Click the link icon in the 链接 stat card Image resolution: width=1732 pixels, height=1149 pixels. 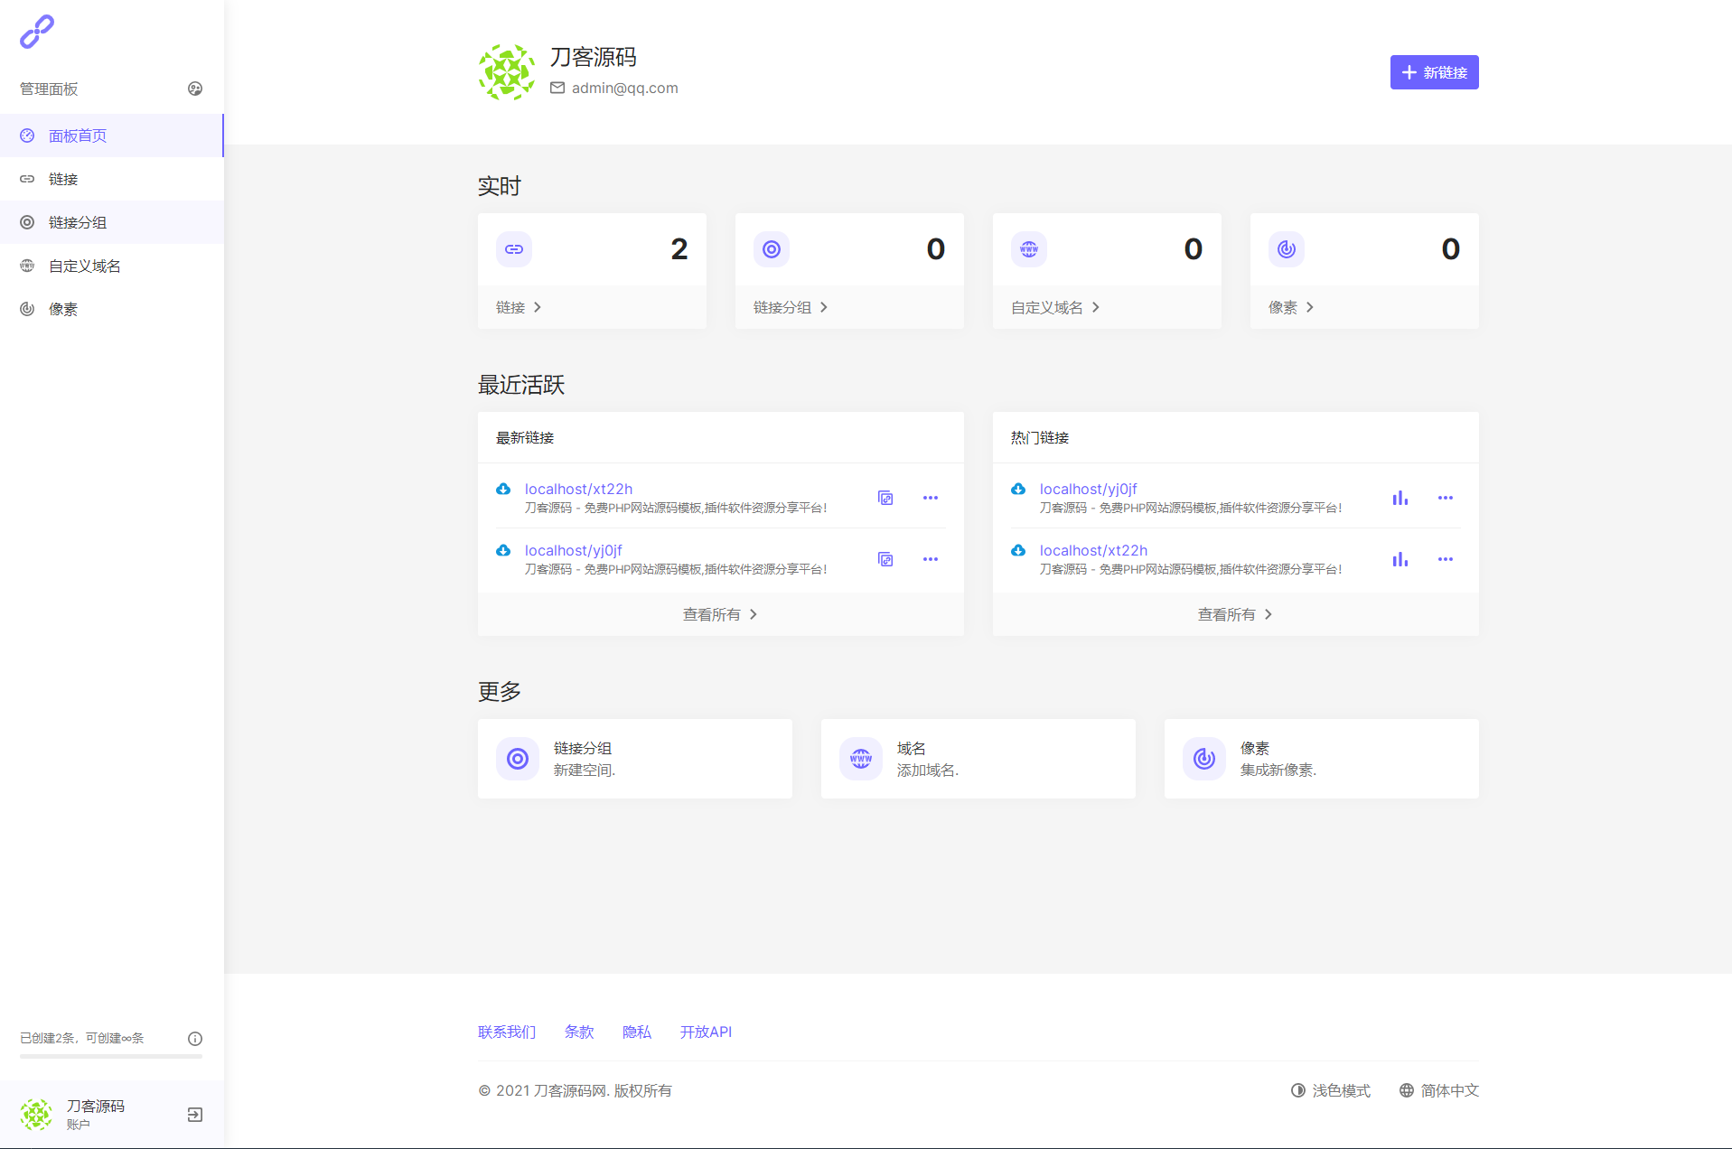[x=514, y=249]
